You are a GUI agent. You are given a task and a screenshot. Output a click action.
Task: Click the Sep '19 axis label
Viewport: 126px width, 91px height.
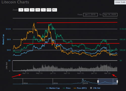[x=67, y=73]
